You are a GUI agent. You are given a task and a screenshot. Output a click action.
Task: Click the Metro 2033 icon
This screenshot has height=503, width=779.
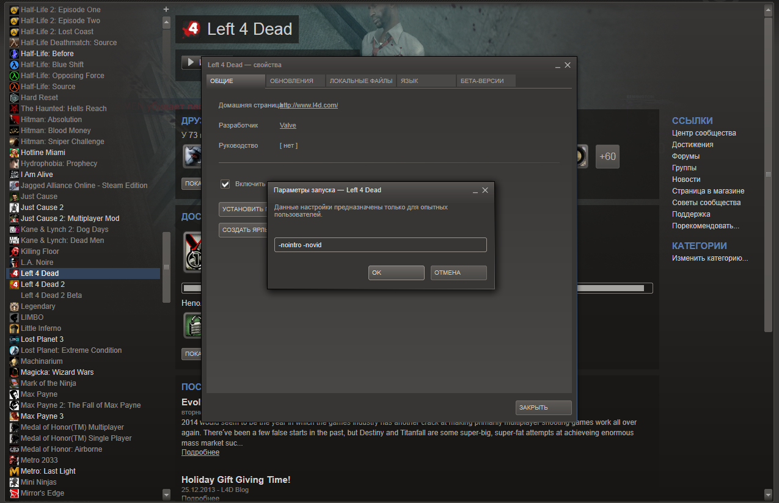pyautogui.click(x=15, y=460)
